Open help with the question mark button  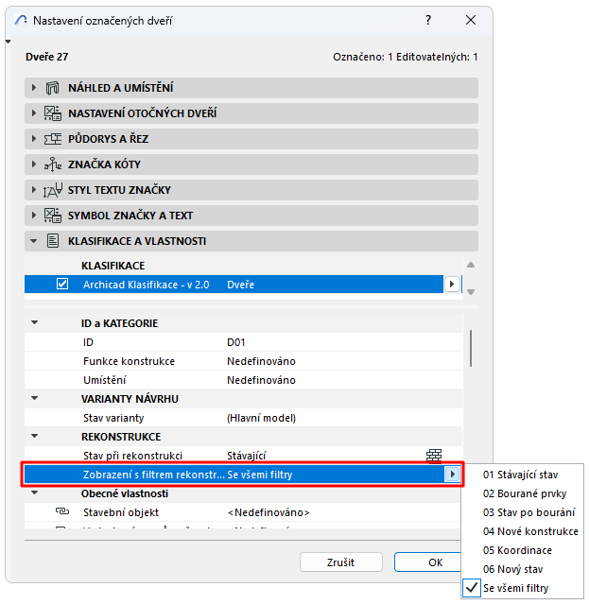(428, 20)
